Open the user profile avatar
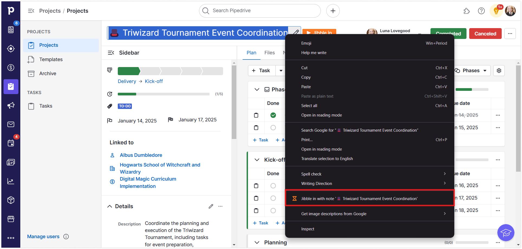 (510, 11)
